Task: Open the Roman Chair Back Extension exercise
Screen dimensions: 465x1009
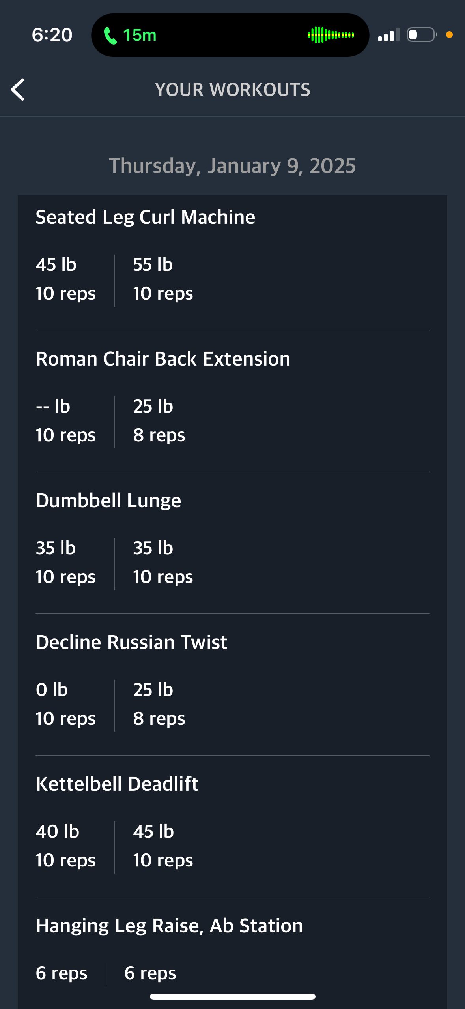Action: pyautogui.click(x=163, y=359)
